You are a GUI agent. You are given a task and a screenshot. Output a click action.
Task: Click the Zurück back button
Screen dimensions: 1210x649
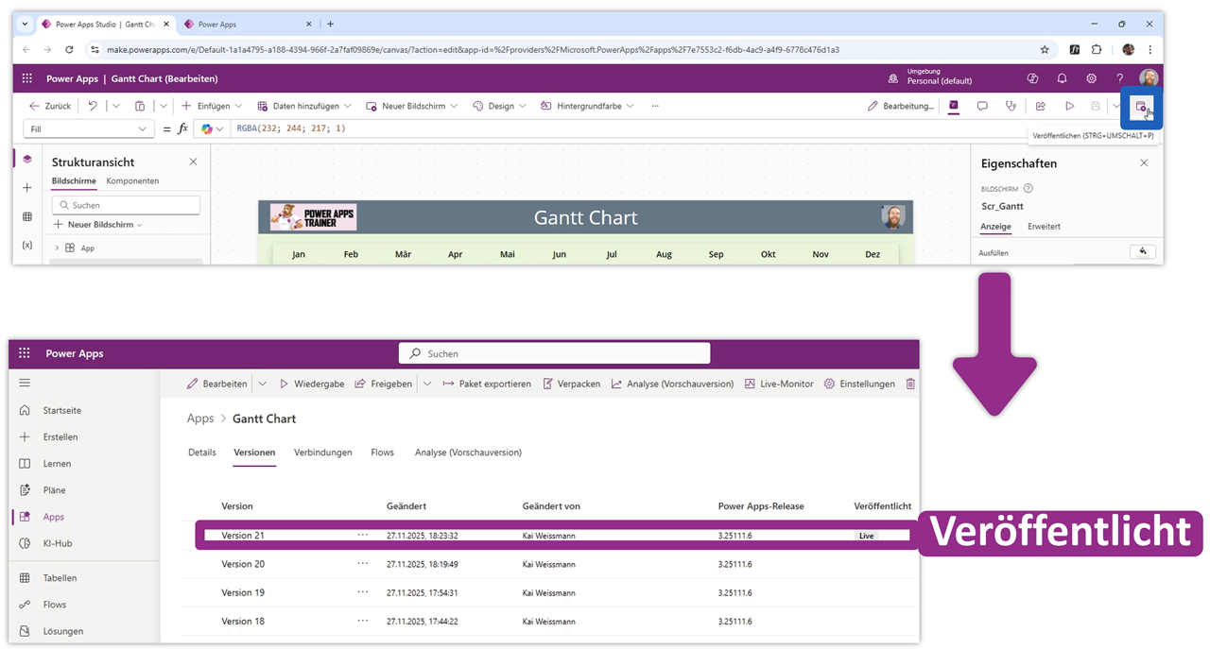(50, 106)
